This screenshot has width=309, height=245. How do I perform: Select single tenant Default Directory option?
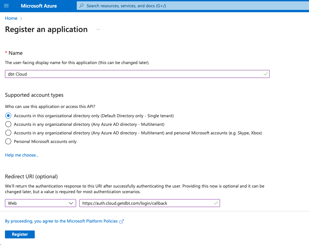pyautogui.click(x=8, y=116)
